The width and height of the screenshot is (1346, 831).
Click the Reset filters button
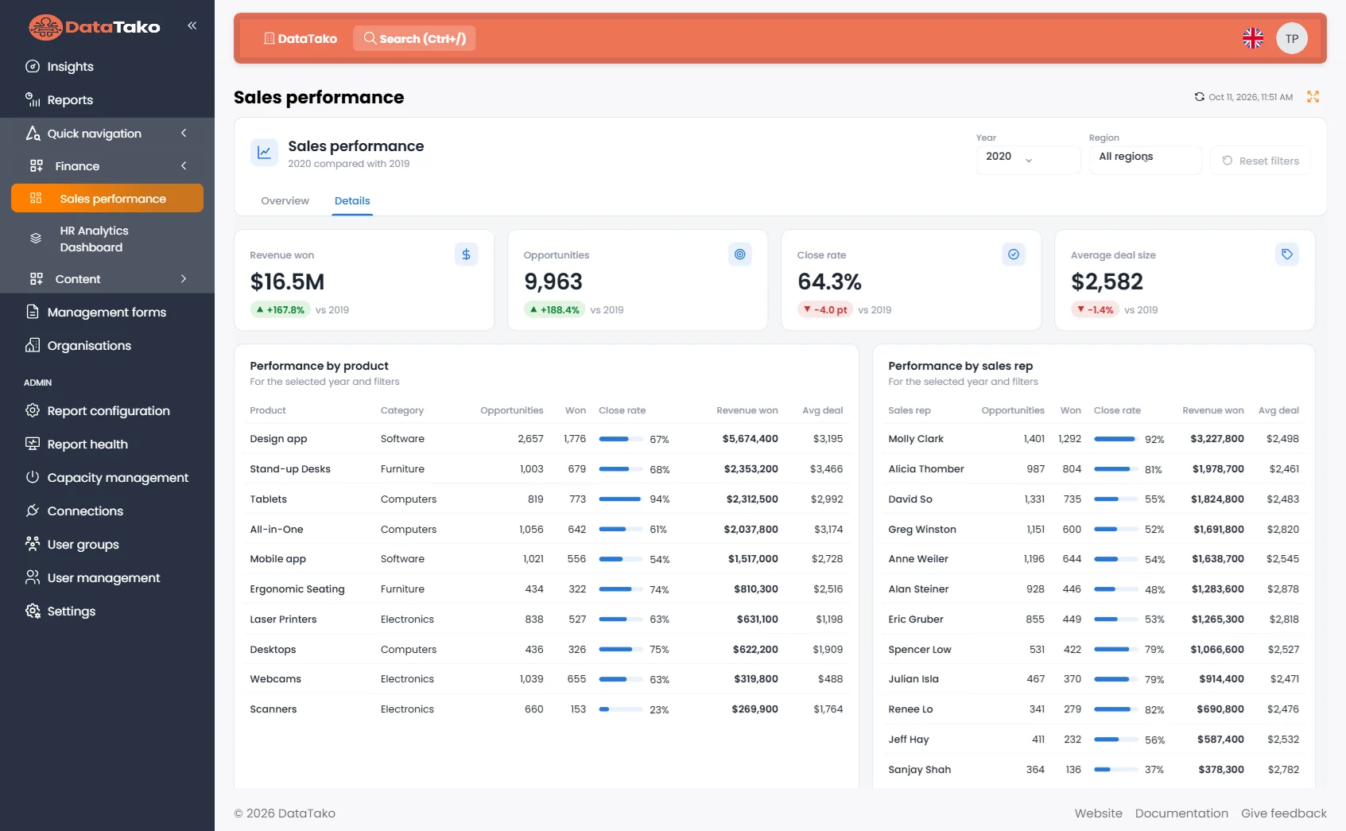pyautogui.click(x=1260, y=161)
